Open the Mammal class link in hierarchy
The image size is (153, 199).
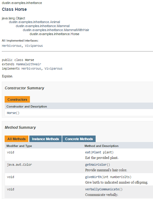coord(43,26)
